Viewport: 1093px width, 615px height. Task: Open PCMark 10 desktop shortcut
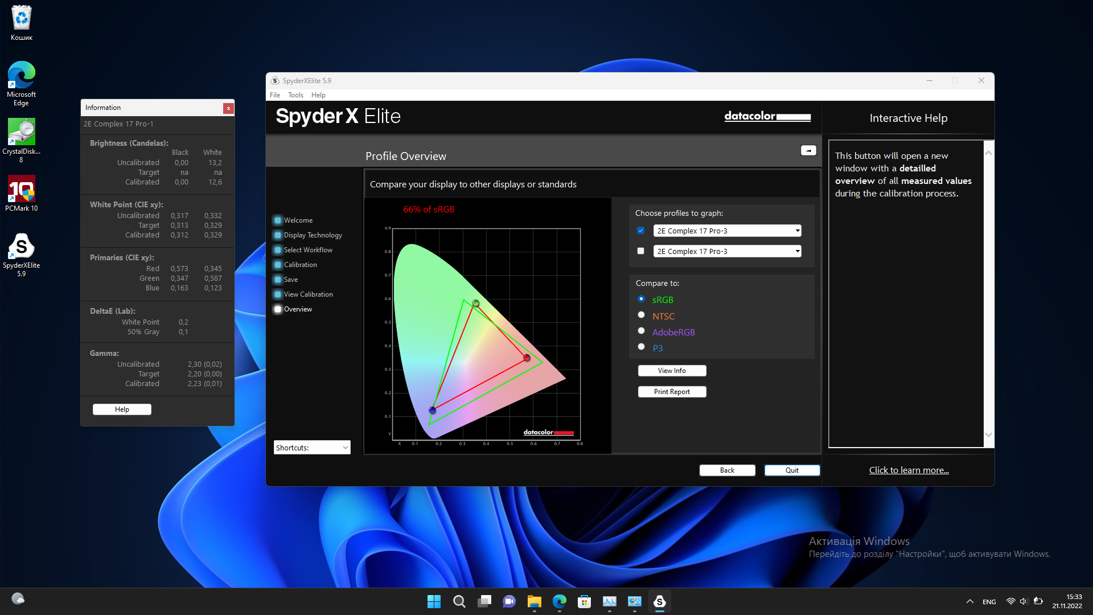22,194
